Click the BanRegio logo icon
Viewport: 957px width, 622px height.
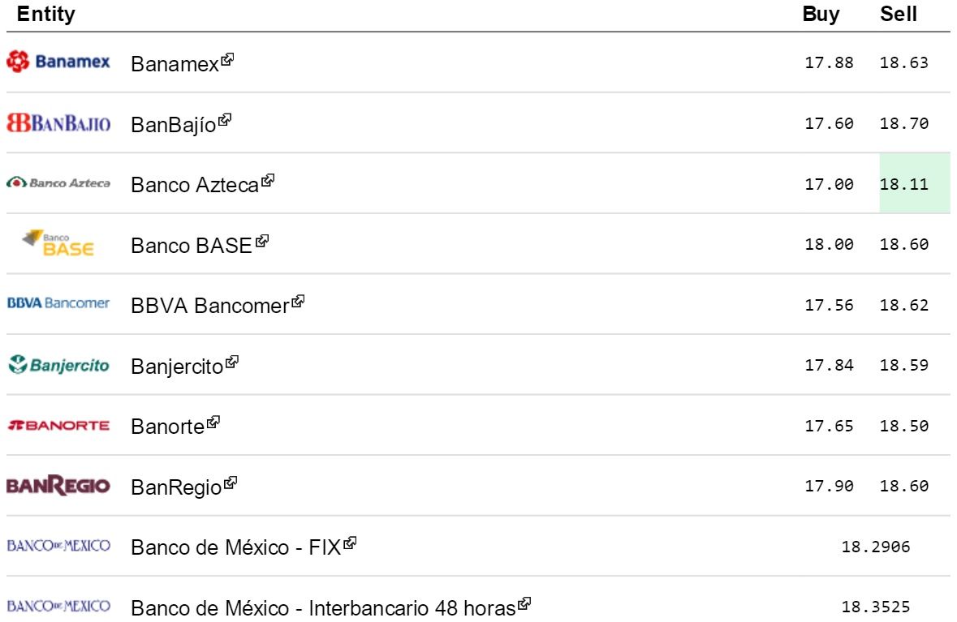58,486
